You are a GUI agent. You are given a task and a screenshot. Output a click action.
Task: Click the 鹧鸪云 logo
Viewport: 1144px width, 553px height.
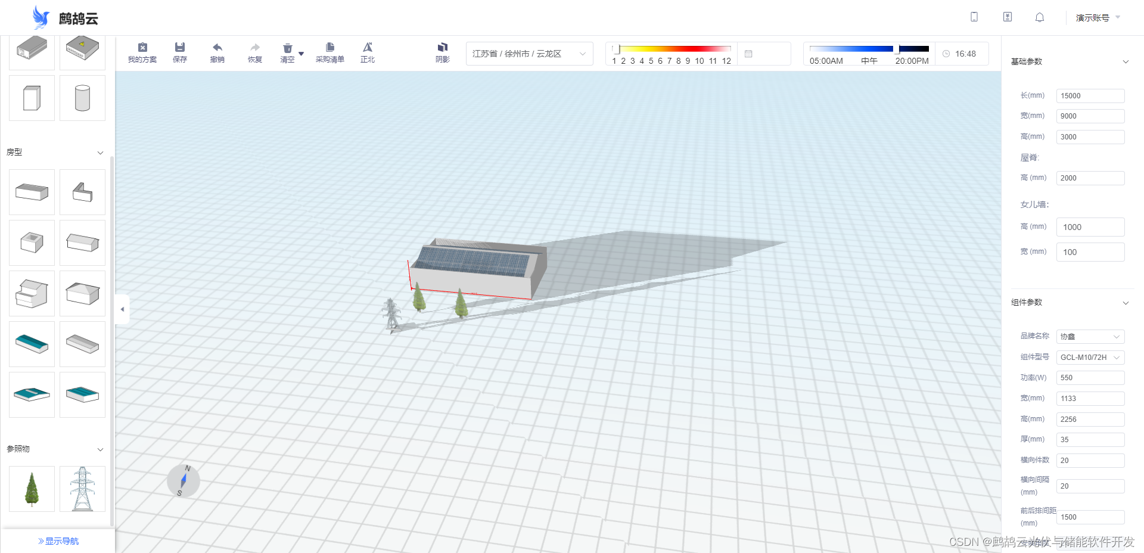[65, 18]
